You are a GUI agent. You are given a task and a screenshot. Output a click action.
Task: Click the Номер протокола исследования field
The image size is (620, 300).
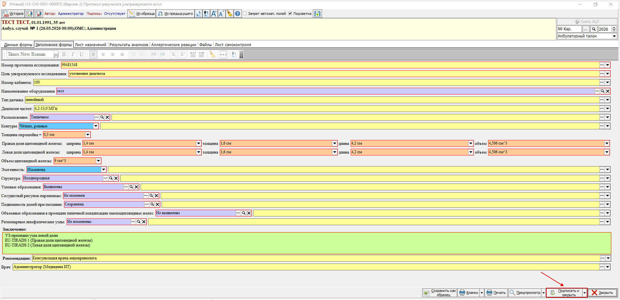330,65
